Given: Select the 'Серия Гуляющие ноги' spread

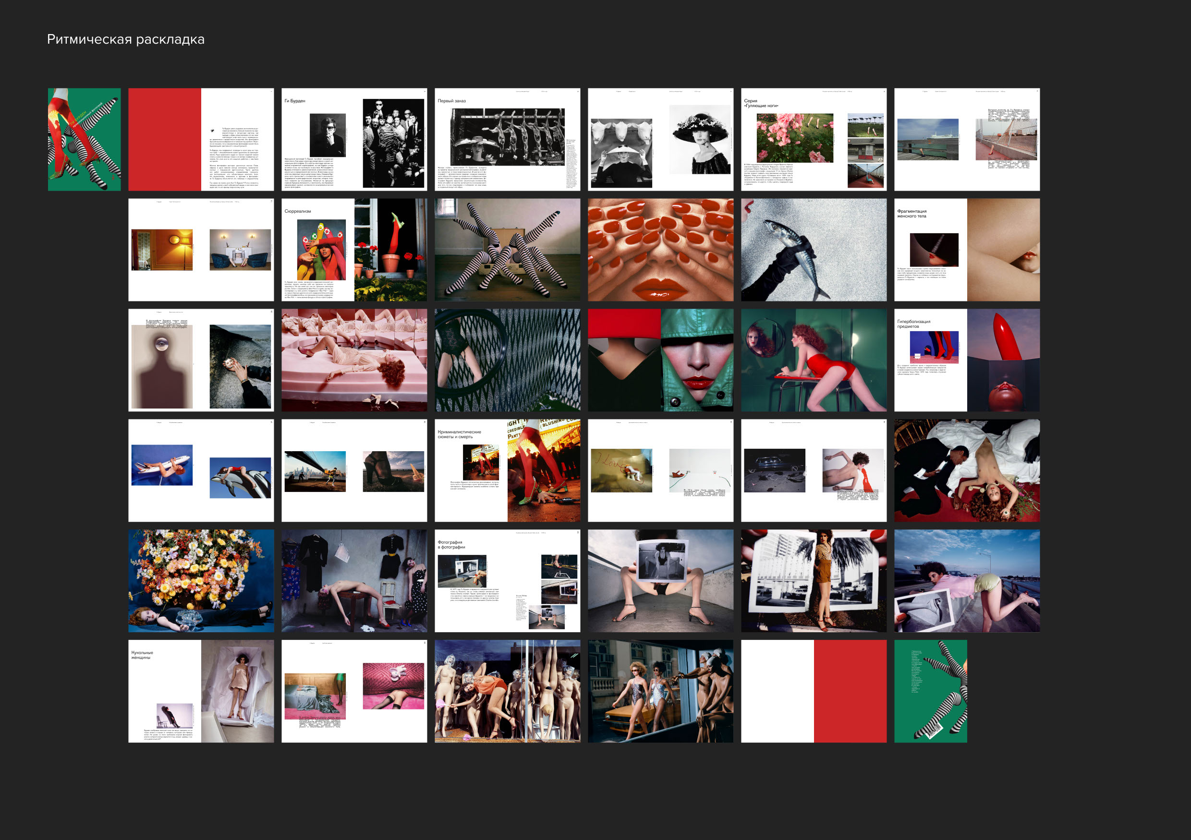Looking at the screenshot, I should coord(814,139).
